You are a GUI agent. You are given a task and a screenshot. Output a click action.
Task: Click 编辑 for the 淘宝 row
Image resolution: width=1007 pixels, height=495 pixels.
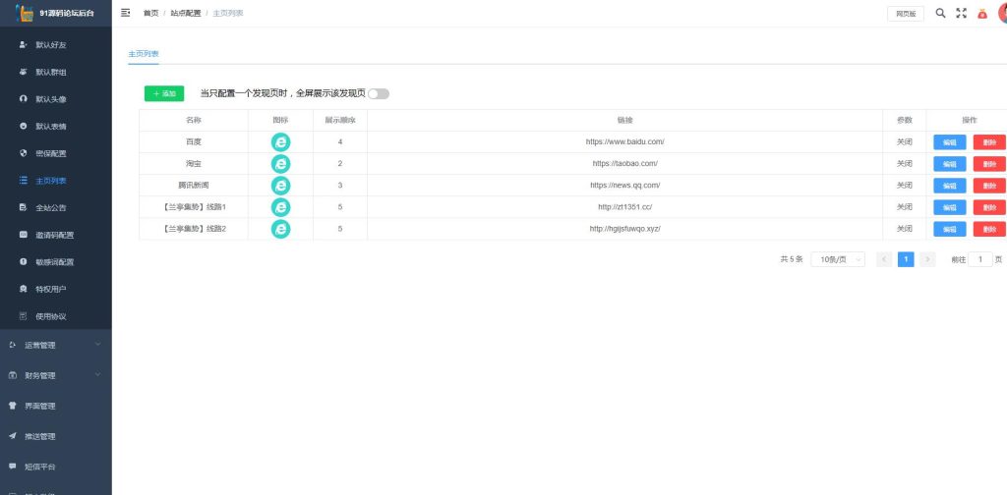click(x=949, y=164)
